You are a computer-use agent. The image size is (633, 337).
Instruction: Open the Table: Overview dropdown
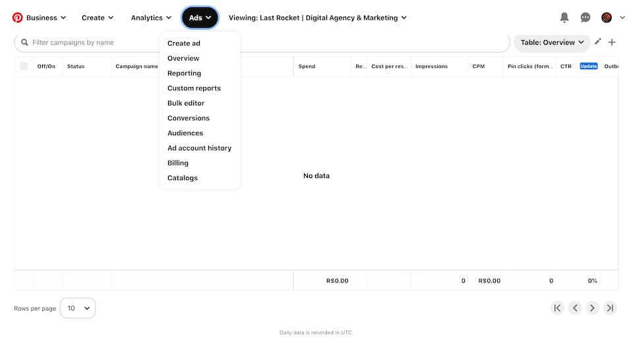point(552,42)
